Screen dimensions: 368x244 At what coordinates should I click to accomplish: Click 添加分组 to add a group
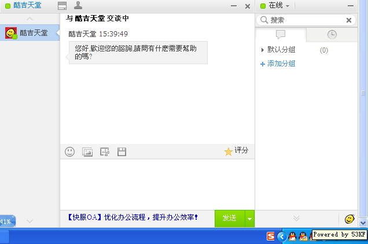278,64
